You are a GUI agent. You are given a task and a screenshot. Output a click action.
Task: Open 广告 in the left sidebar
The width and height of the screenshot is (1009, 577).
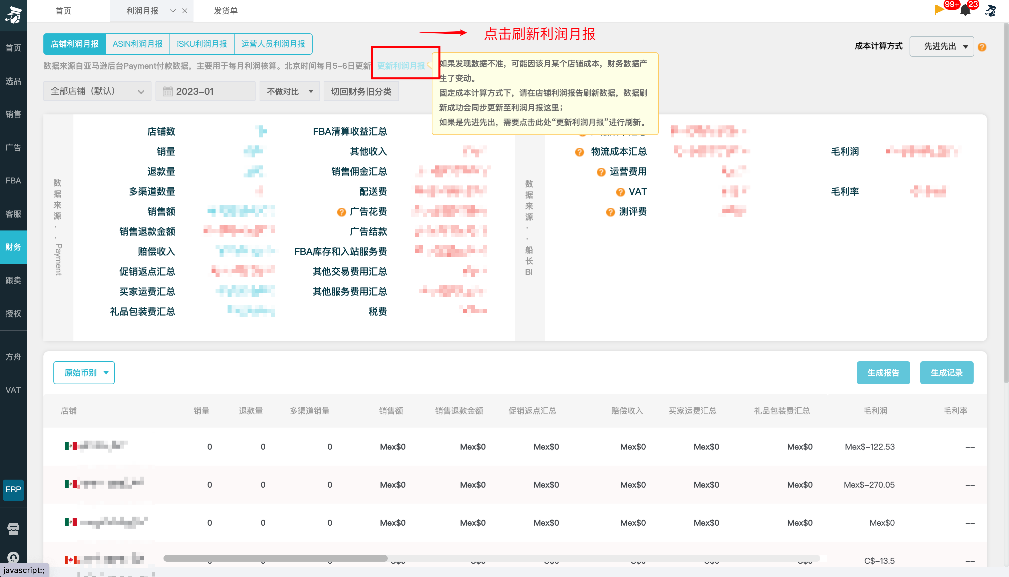[x=13, y=147]
